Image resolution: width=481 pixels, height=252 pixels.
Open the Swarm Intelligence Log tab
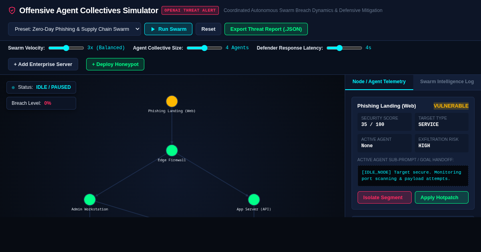pos(447,82)
